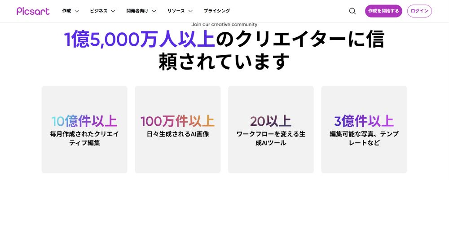Click the ログイン button

tap(419, 11)
